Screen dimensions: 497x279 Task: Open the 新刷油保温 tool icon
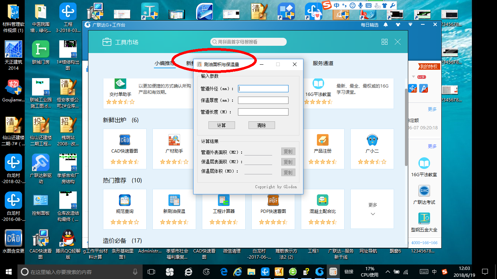[x=174, y=200]
